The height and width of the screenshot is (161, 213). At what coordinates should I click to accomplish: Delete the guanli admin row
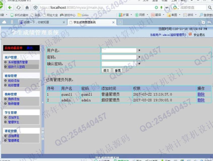click(201, 94)
